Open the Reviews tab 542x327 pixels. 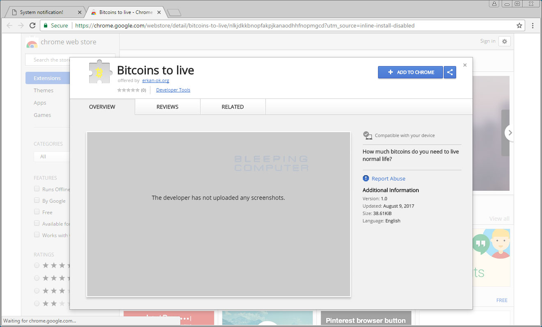point(168,107)
